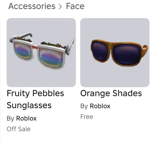Open the Fruity Pebbles Sunglasses thumbnail card
The image size is (166, 143).
pos(41,52)
